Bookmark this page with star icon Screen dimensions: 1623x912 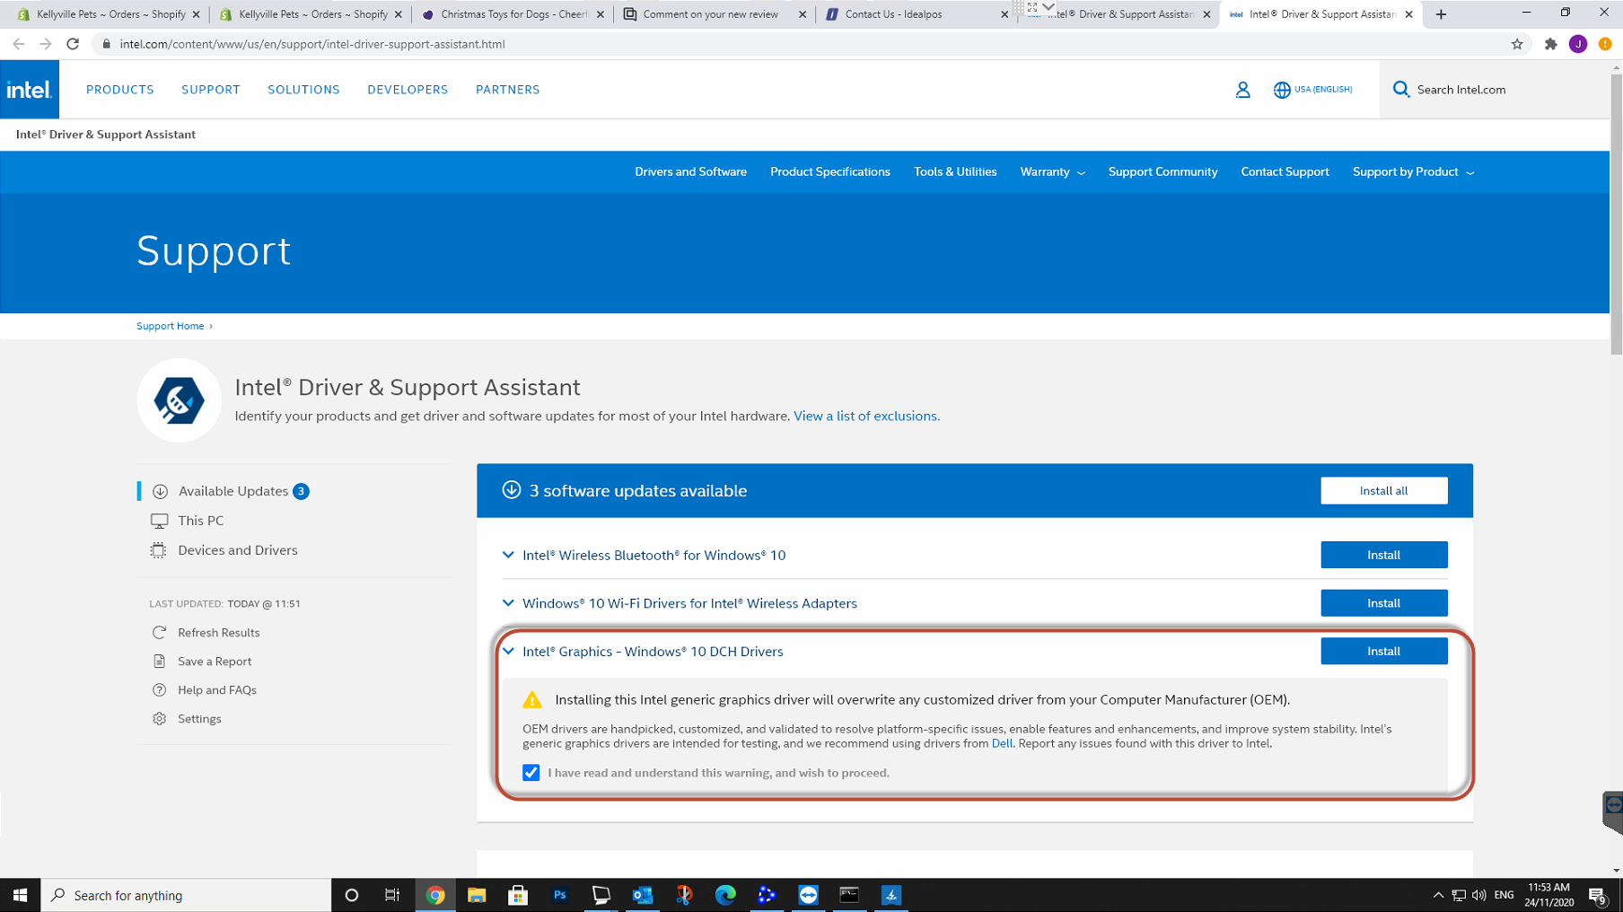(x=1517, y=44)
